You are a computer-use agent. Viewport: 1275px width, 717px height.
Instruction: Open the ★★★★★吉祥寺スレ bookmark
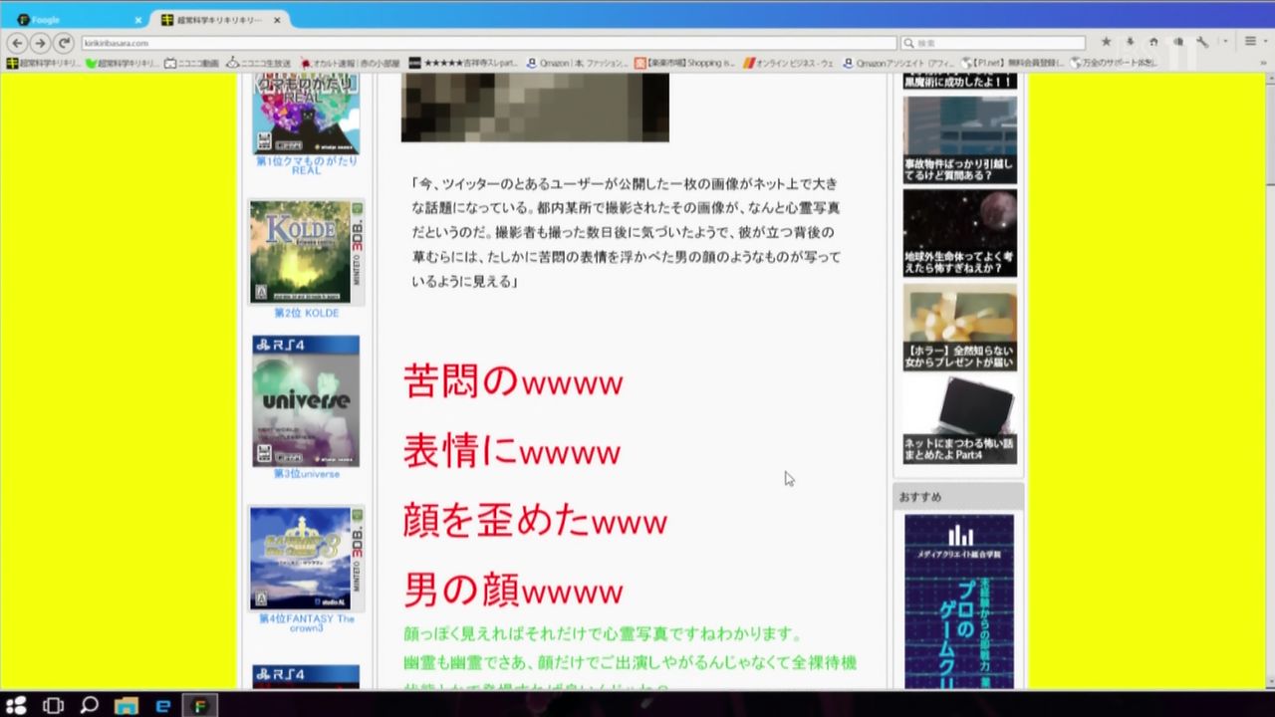coord(463,63)
